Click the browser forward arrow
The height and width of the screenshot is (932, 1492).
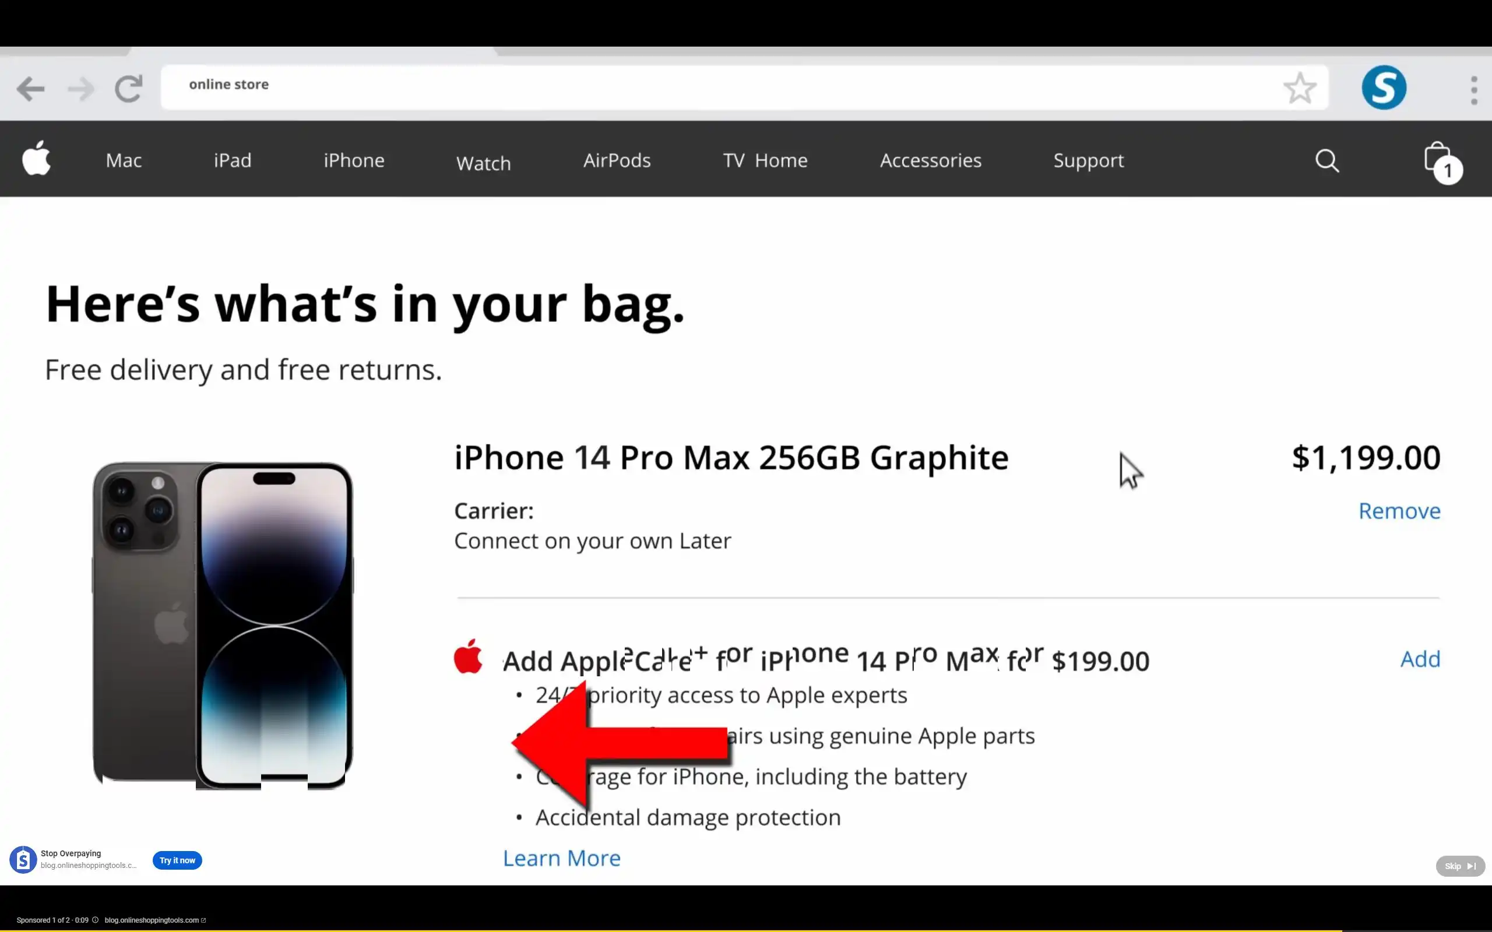click(81, 89)
